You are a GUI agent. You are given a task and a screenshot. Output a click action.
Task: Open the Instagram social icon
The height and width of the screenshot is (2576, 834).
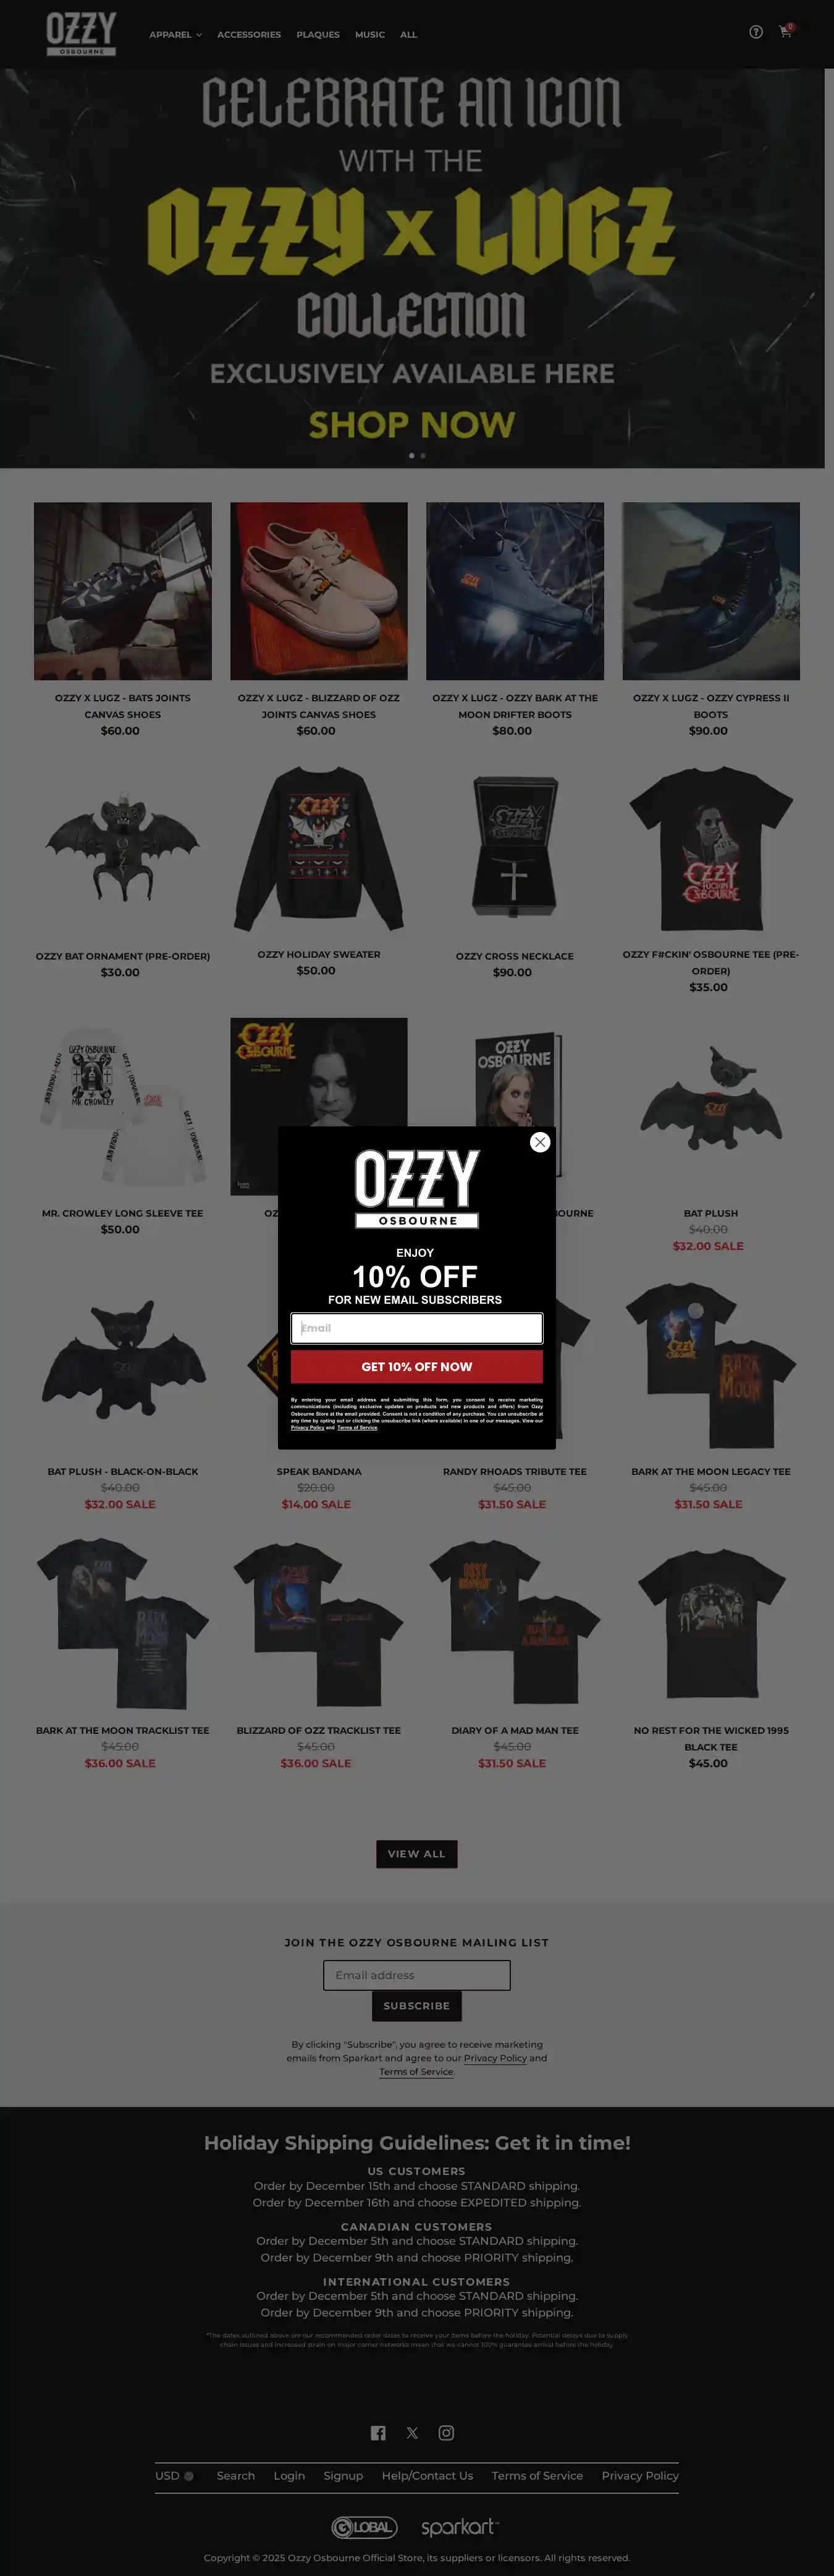coord(446,2433)
